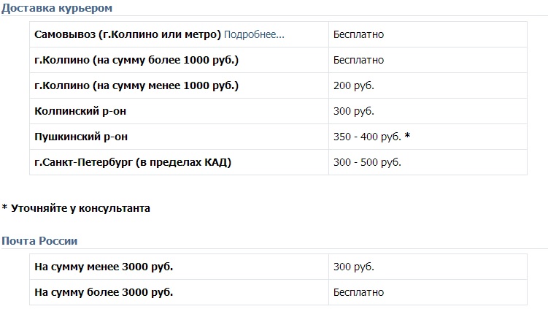Select г.Санкт-Петербург (в пределах КАД) row
This screenshot has width=548, height=309.
[x=133, y=162]
